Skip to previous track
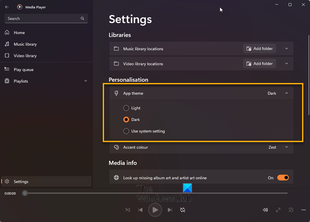The height and width of the screenshot is (222, 310). [140, 210]
